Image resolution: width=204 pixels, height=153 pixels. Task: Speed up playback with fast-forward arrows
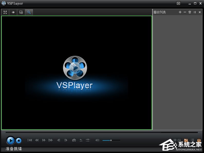pos(44,140)
